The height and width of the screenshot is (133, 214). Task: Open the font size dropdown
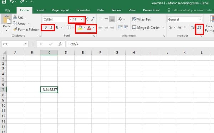(81, 19)
